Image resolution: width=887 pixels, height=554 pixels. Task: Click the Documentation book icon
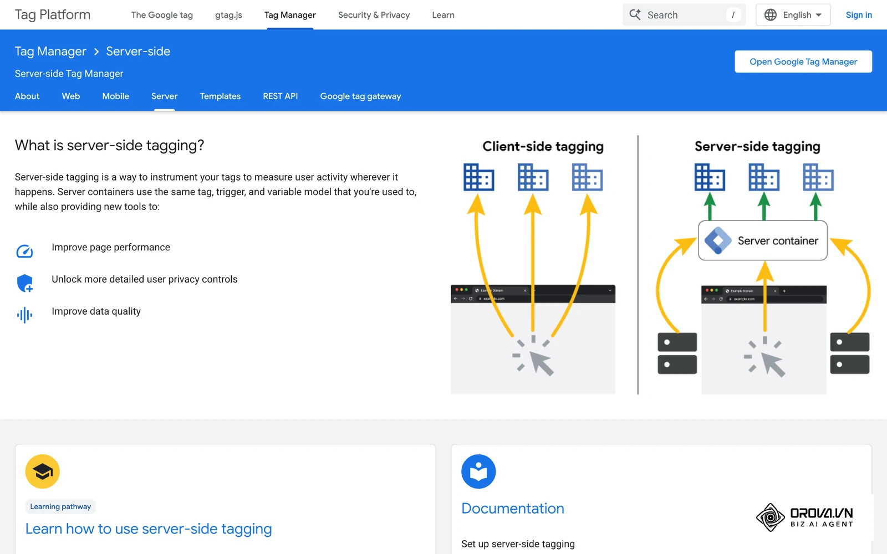[x=478, y=471]
